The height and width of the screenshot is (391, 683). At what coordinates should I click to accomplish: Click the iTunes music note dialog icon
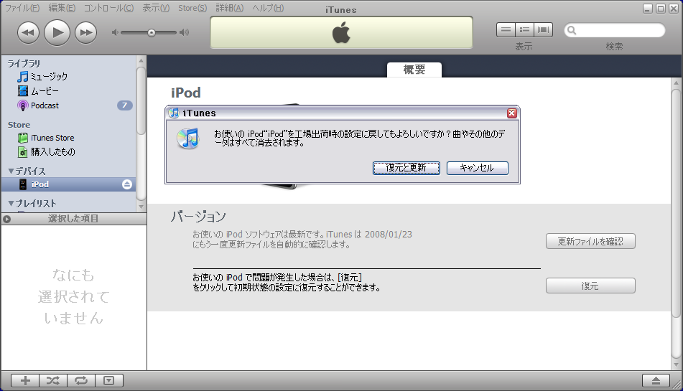[x=188, y=138]
